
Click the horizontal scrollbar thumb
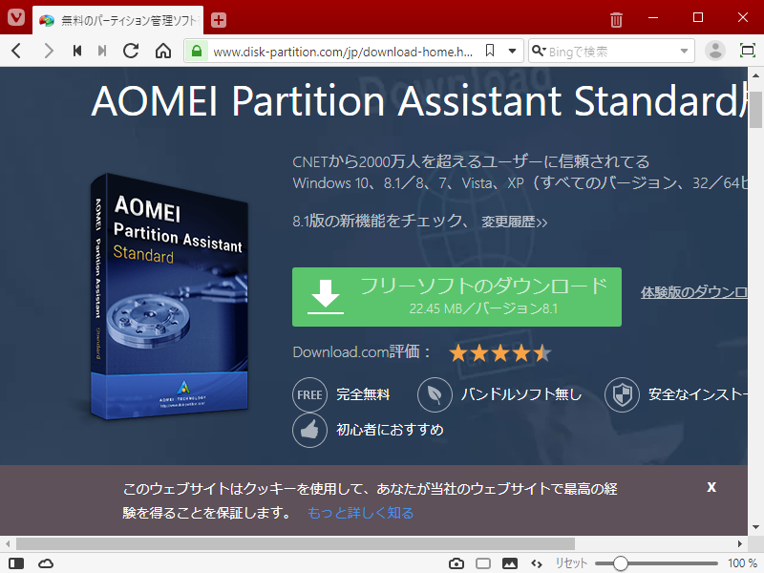(x=295, y=543)
